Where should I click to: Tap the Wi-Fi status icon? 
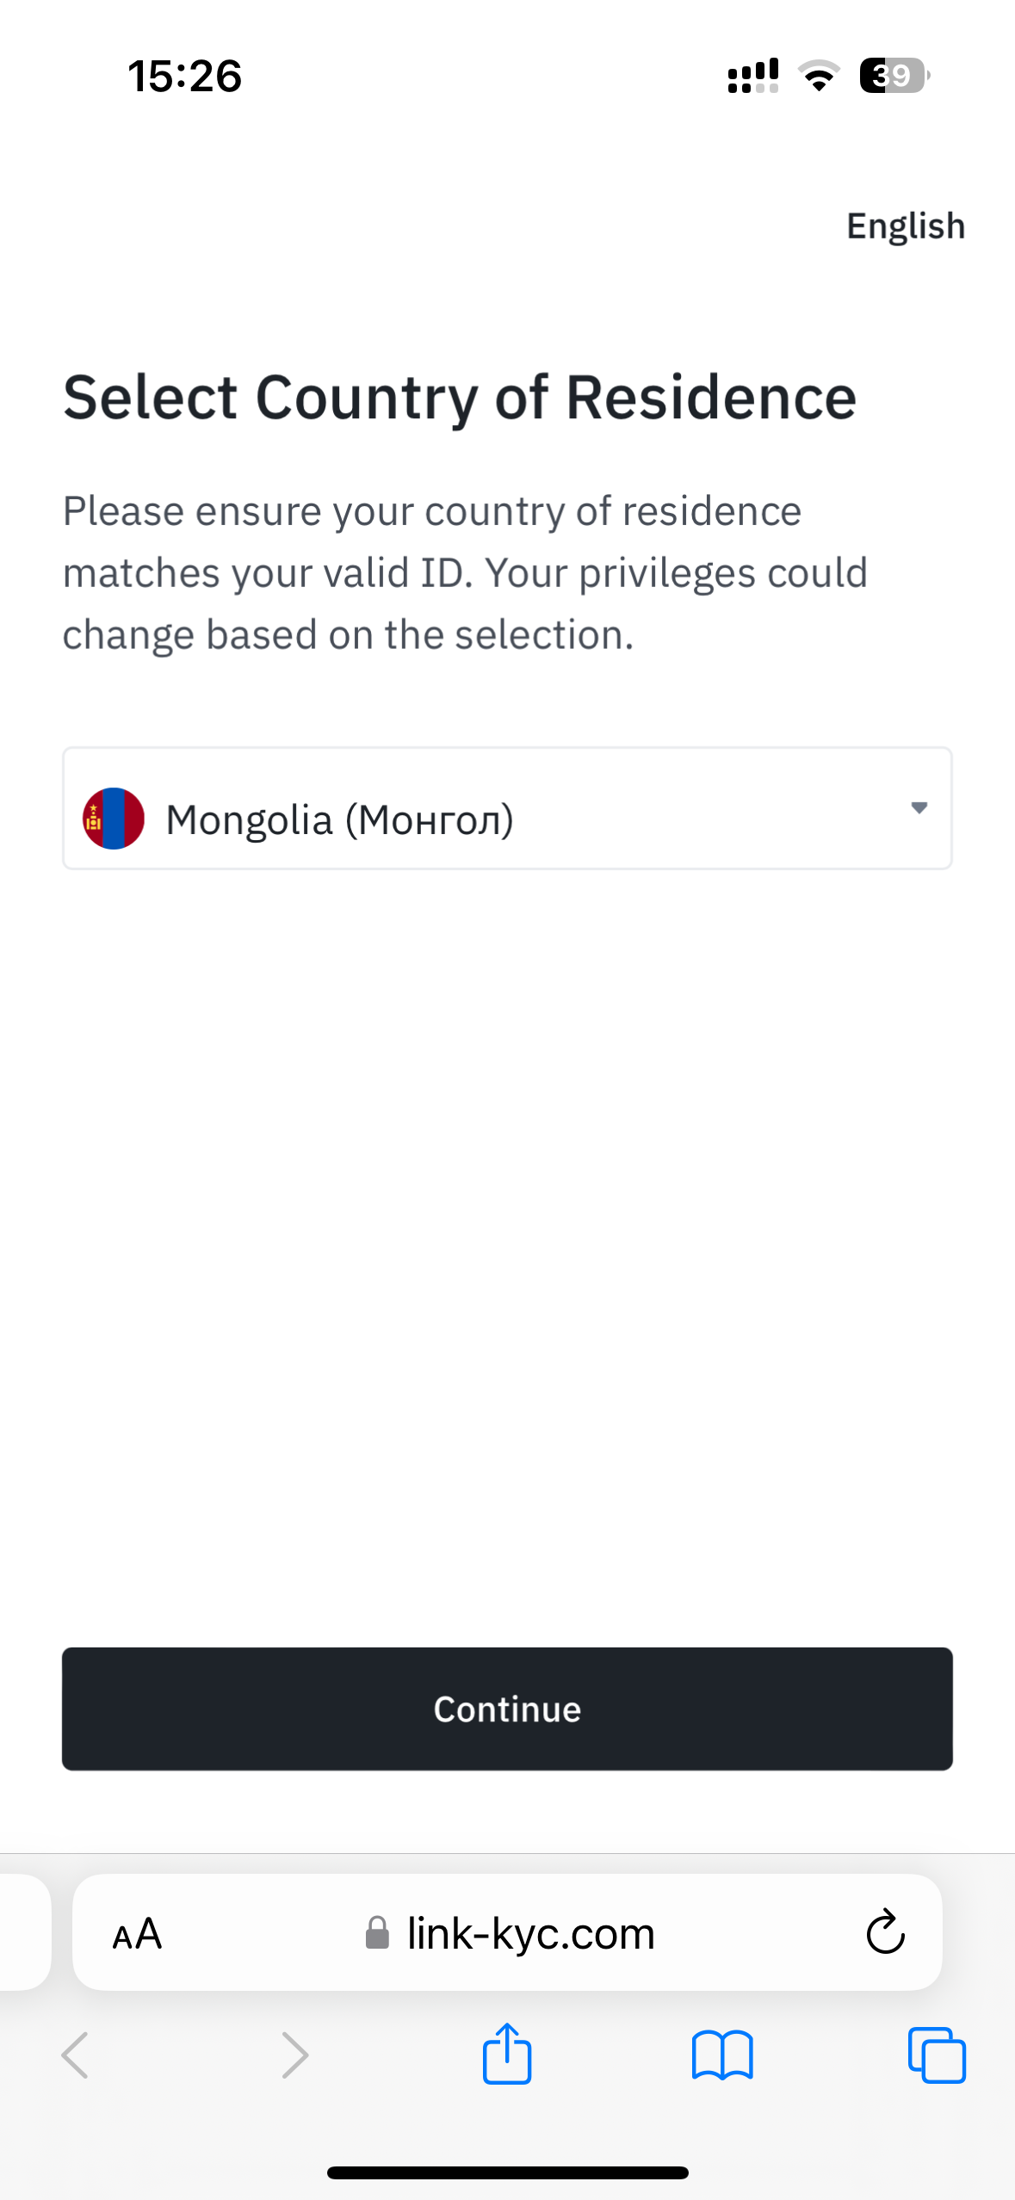coord(819,76)
